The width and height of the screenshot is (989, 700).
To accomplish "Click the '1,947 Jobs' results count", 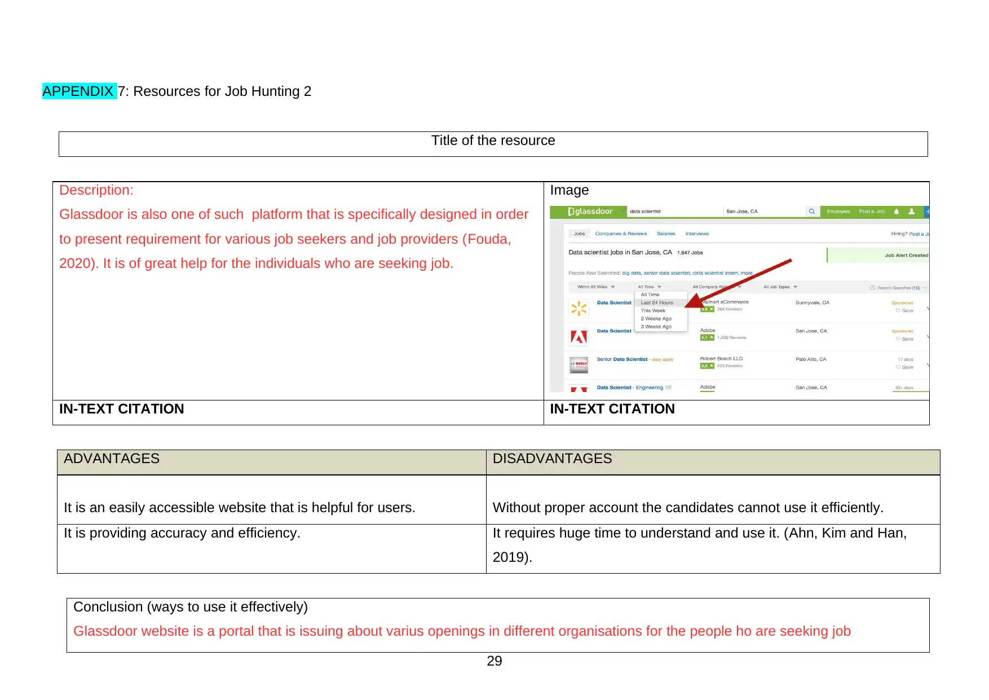I will (690, 253).
